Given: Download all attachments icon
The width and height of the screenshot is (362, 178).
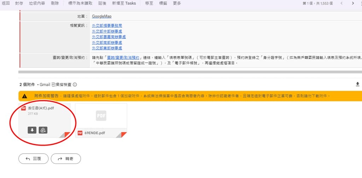Looking at the screenshot, I should (x=358, y=84).
